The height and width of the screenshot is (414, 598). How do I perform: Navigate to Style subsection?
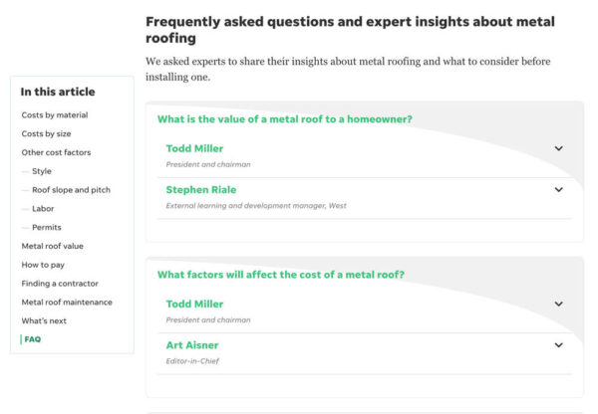[x=42, y=171]
